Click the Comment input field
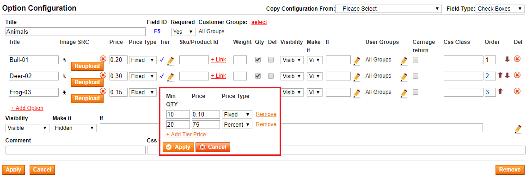Screen dimensions: 526x178 75,150
